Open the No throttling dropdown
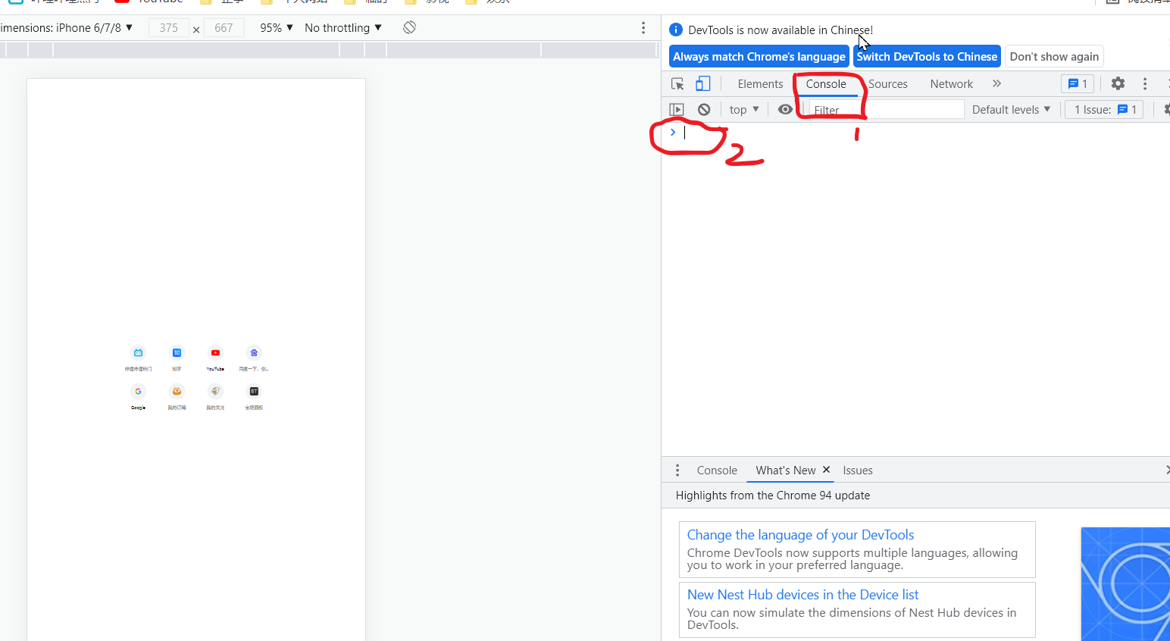1170x641 pixels. coord(343,28)
